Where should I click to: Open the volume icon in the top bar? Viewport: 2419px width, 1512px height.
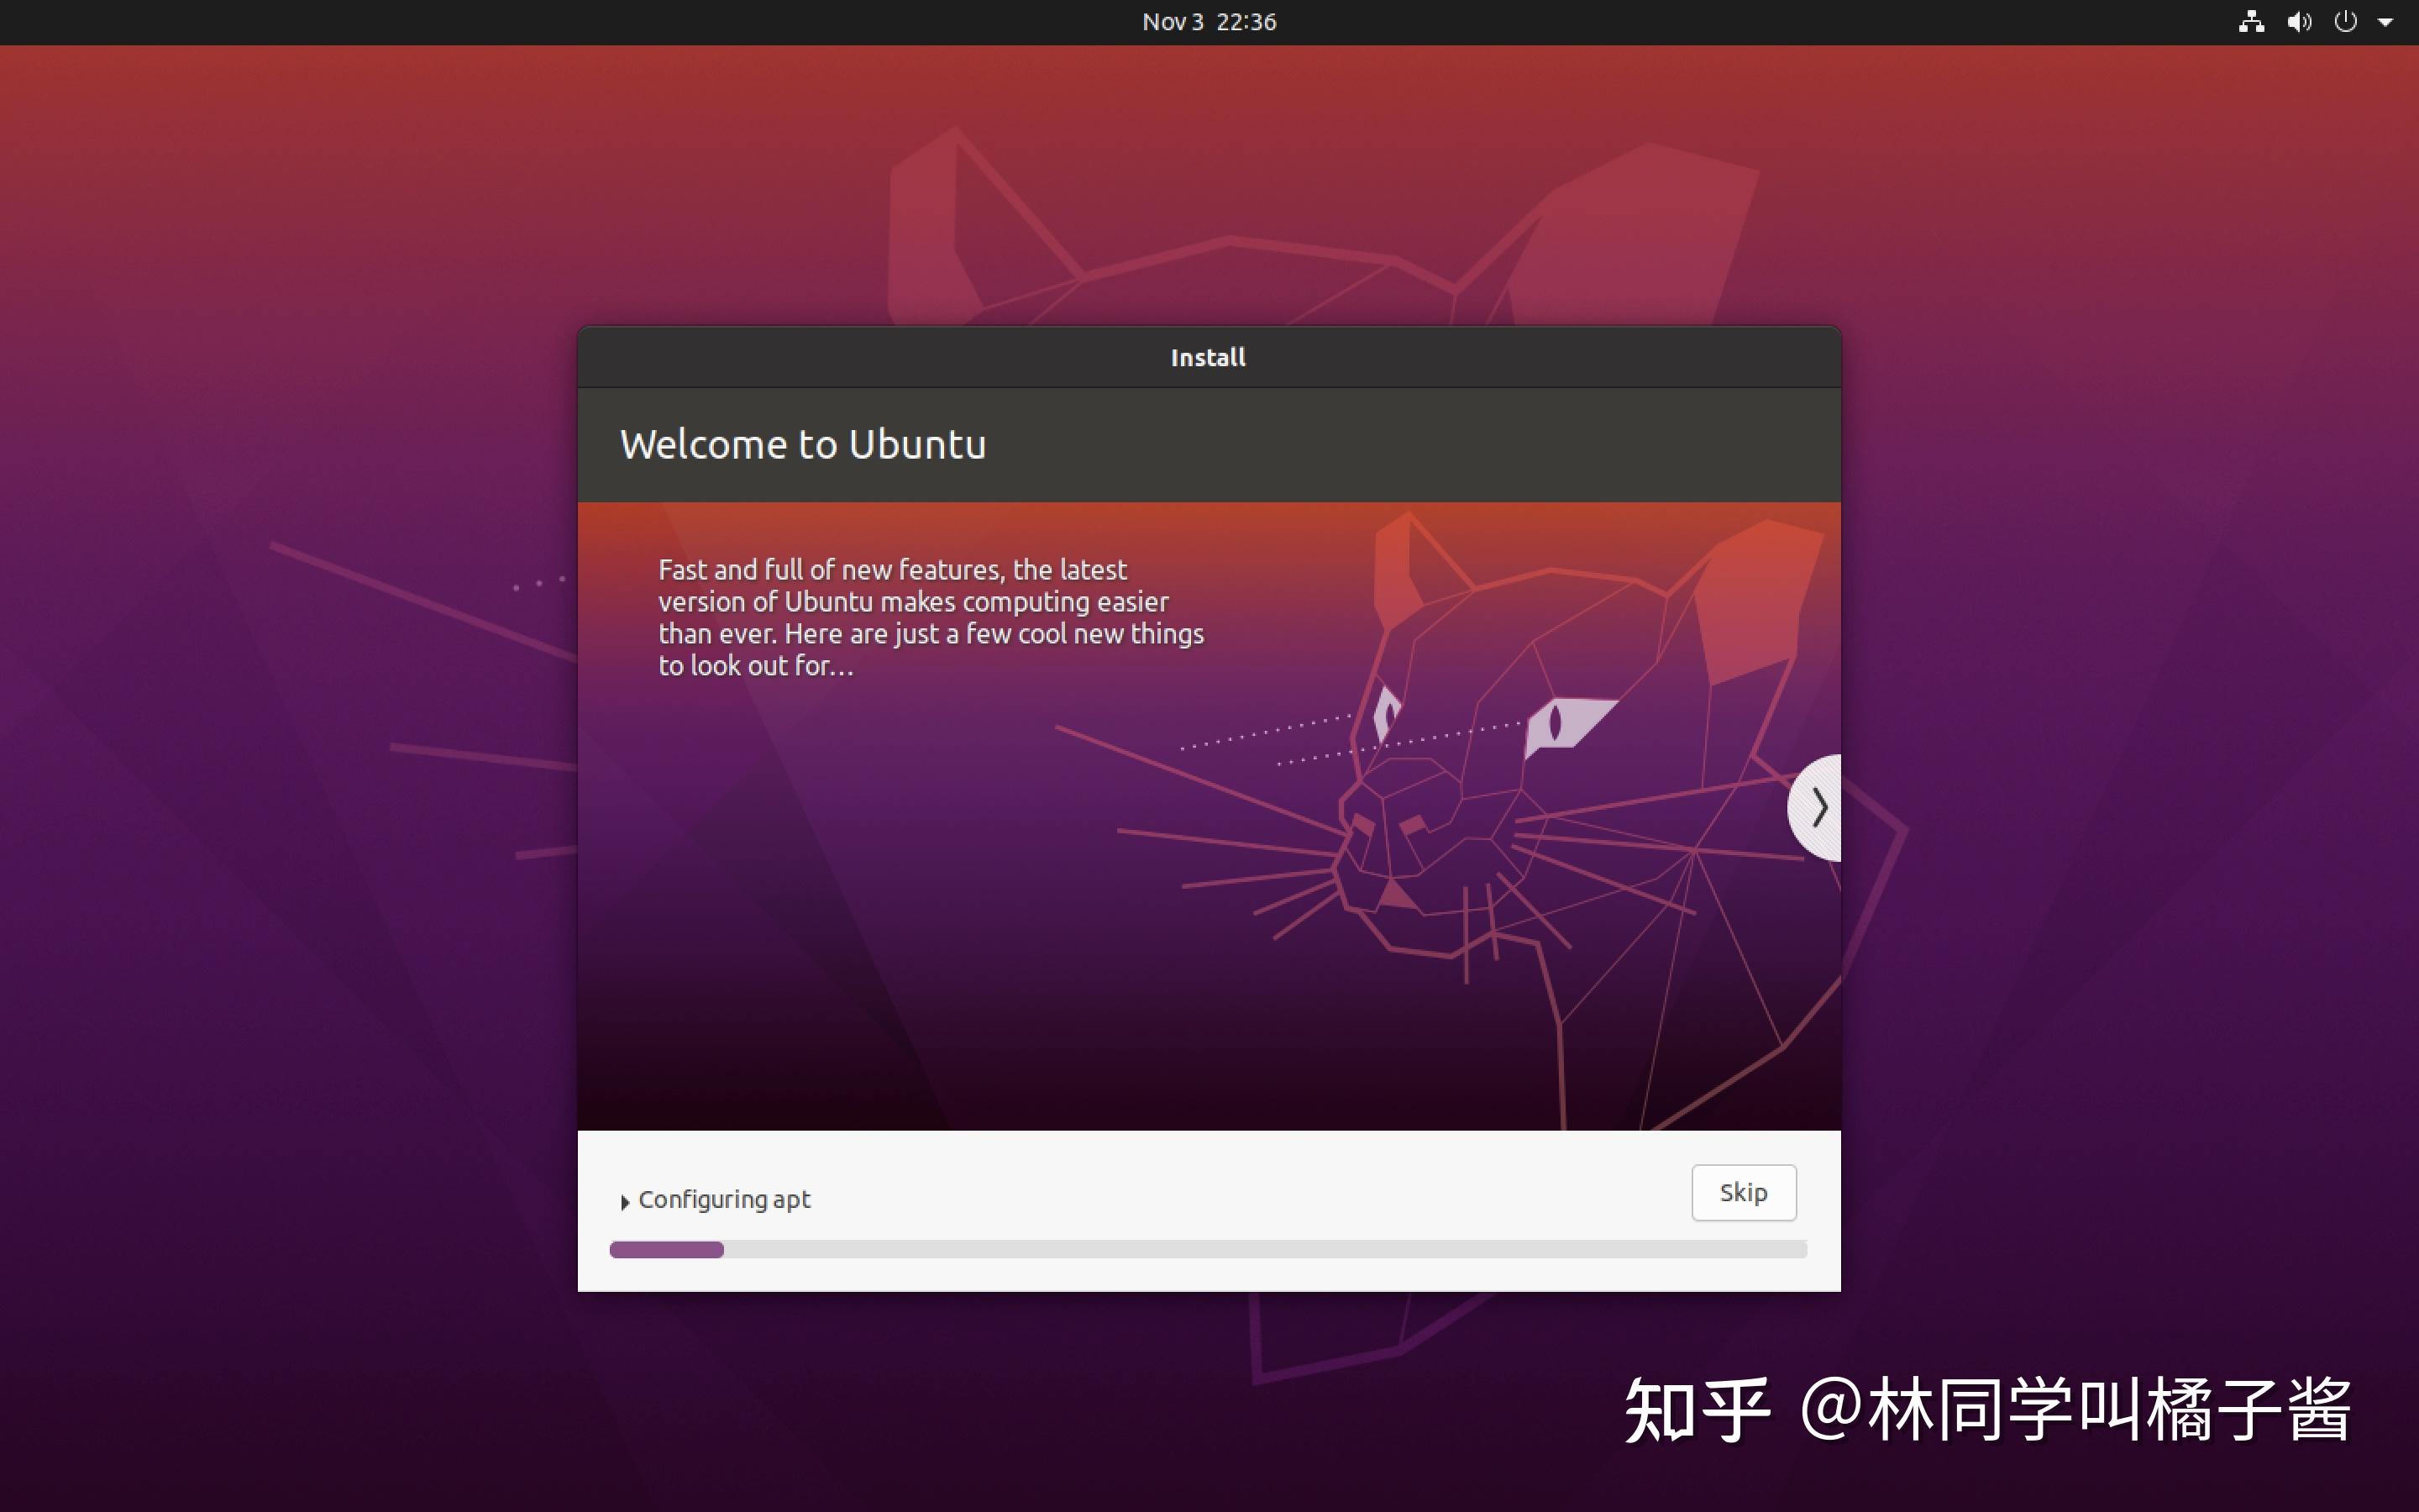2299,22
